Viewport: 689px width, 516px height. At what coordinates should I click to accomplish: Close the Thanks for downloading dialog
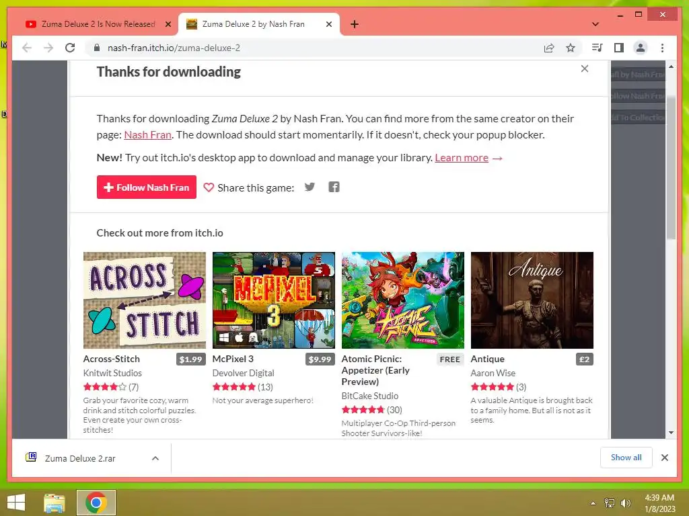(585, 69)
